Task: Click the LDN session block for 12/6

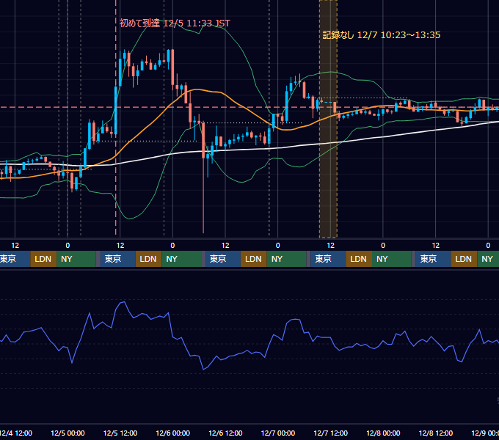Action: (x=254, y=259)
